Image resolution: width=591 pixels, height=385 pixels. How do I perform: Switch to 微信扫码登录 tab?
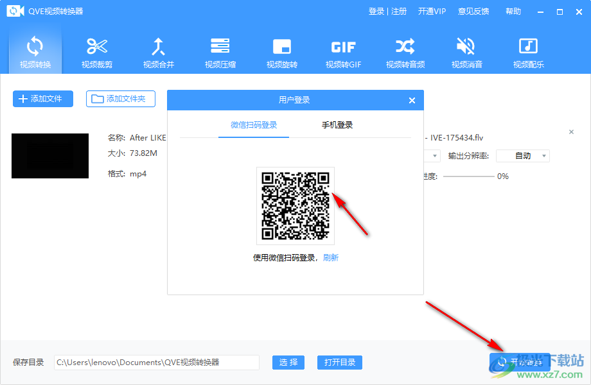coord(254,125)
